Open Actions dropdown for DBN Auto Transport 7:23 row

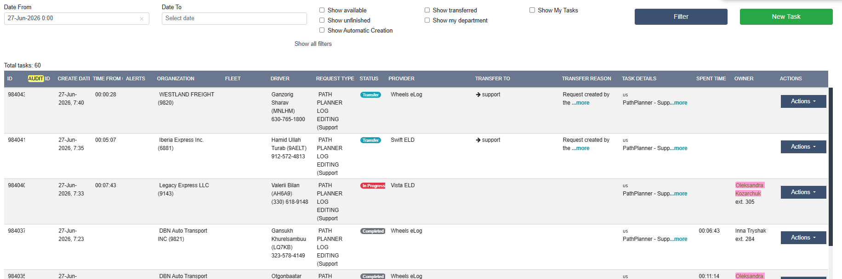803,238
